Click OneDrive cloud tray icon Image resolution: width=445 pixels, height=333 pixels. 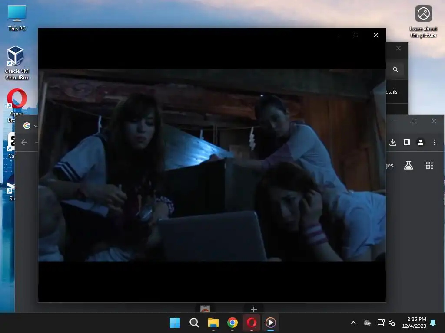(367, 323)
